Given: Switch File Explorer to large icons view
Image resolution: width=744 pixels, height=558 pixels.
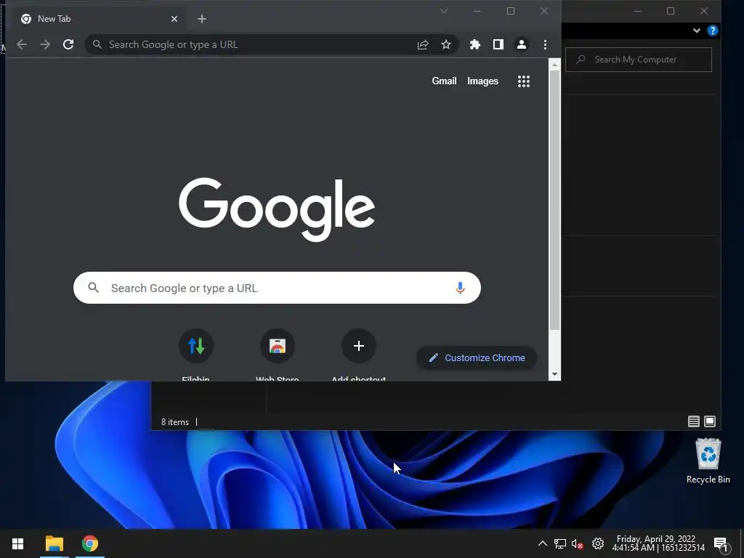Looking at the screenshot, I should click(710, 421).
